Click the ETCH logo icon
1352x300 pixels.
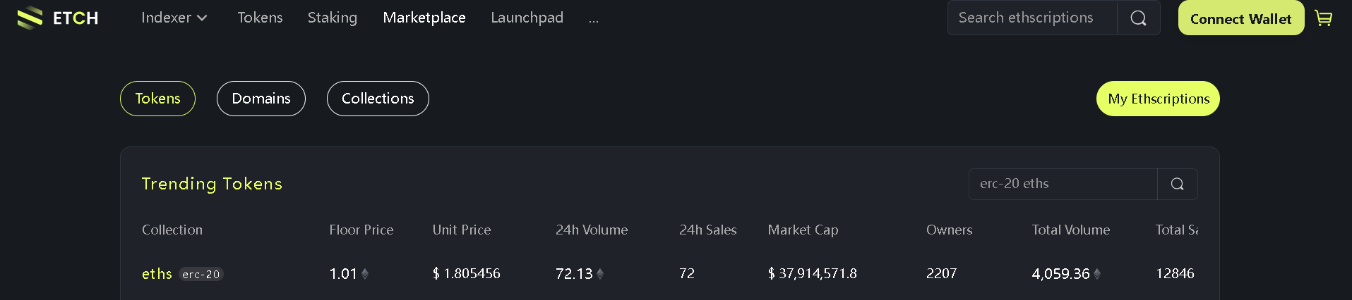pyautogui.click(x=30, y=18)
